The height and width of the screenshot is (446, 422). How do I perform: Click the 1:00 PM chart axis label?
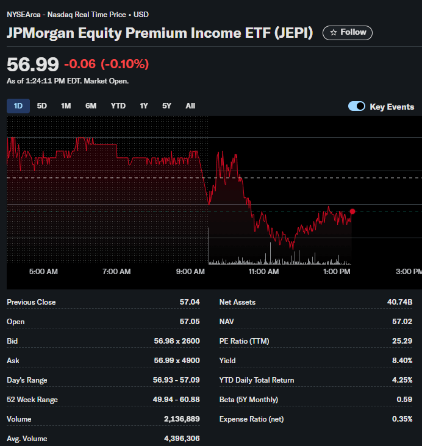(x=337, y=272)
